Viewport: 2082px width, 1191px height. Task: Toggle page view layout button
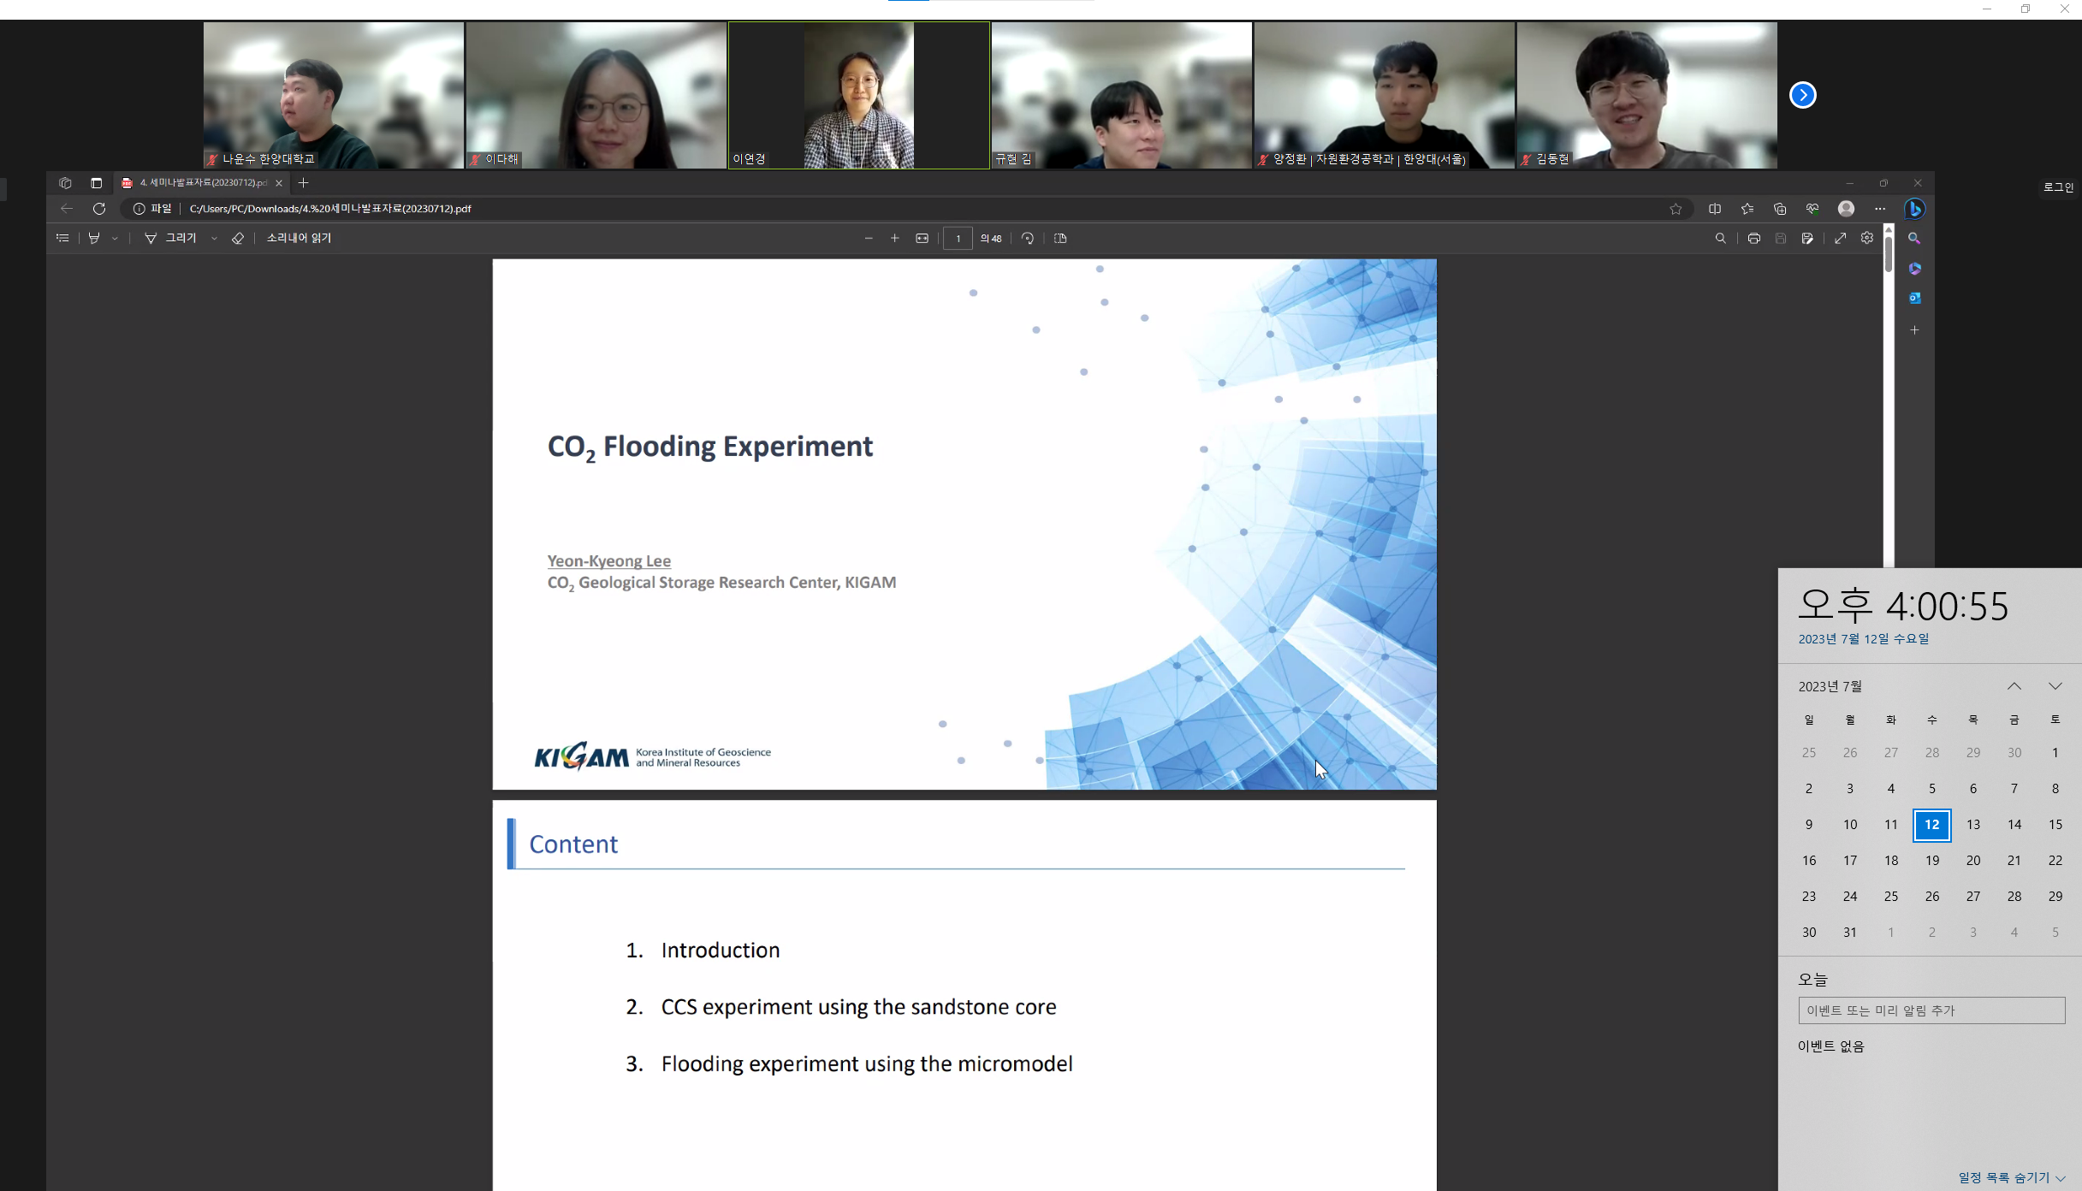tap(1060, 238)
